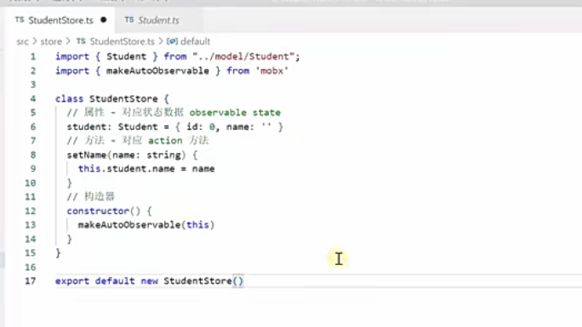Click the TS file icon in breadcrumb
582x327 pixels.
pyautogui.click(x=81, y=41)
